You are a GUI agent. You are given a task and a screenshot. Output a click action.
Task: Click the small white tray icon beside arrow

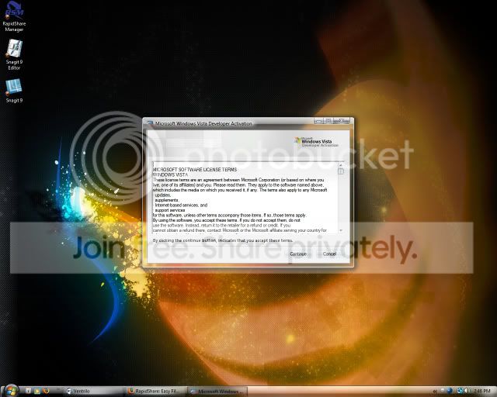tap(443, 390)
